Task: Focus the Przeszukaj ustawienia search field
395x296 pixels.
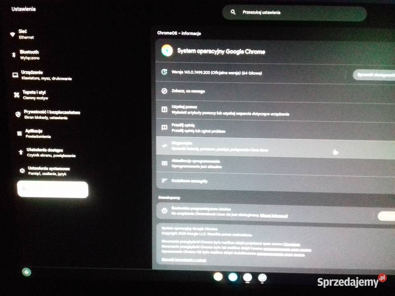Action: [296, 13]
